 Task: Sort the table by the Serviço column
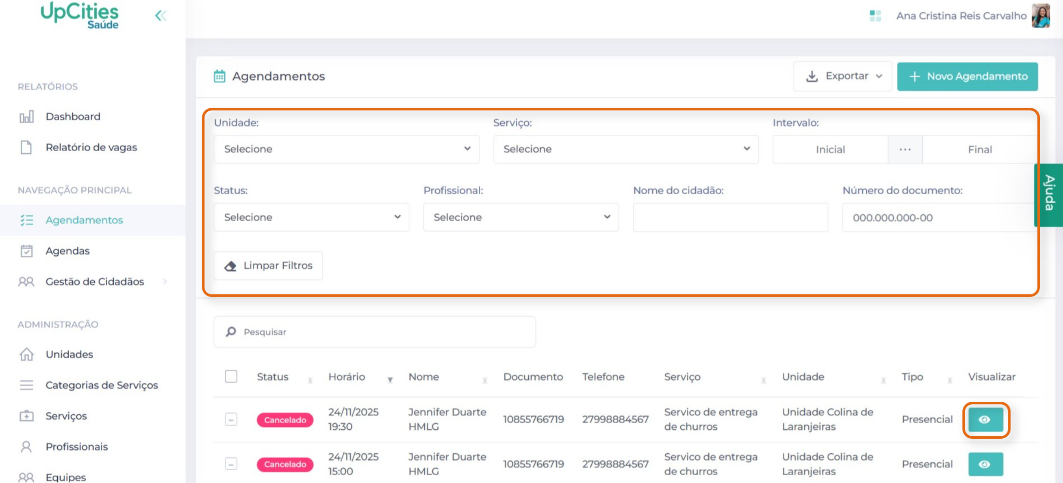(764, 380)
